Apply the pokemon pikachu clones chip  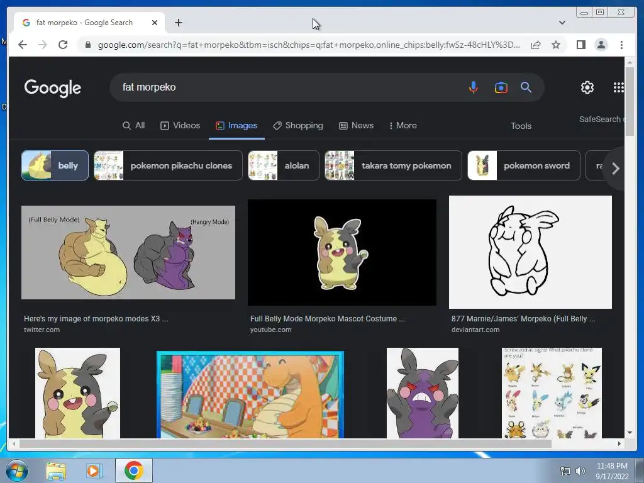pos(168,165)
